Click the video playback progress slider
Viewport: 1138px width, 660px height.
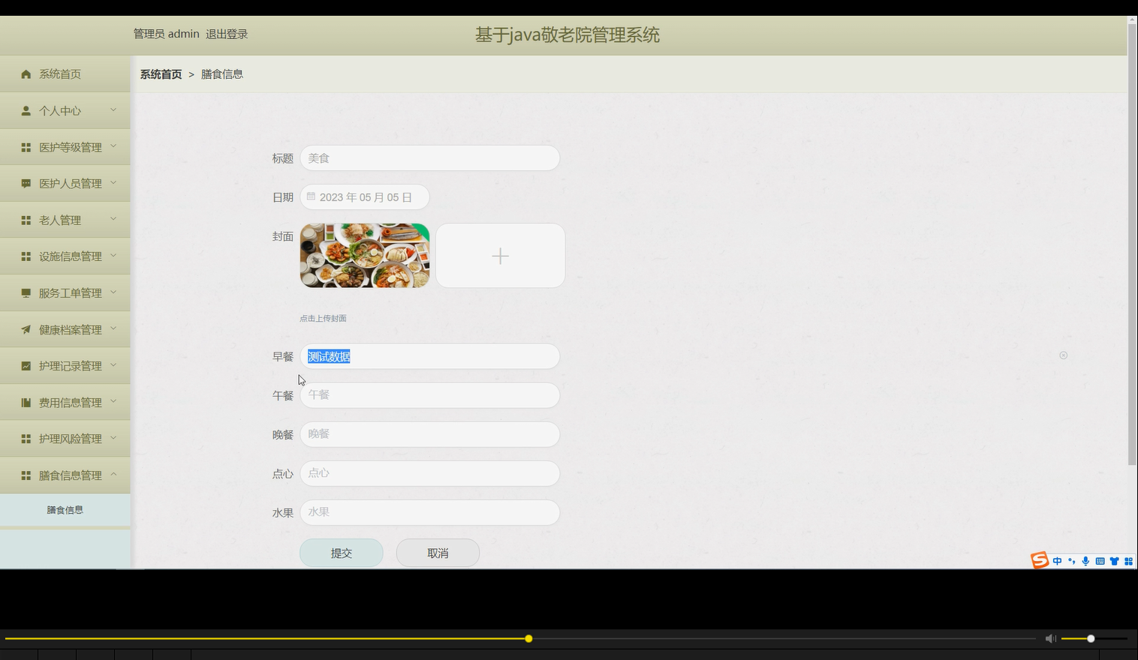tap(528, 638)
